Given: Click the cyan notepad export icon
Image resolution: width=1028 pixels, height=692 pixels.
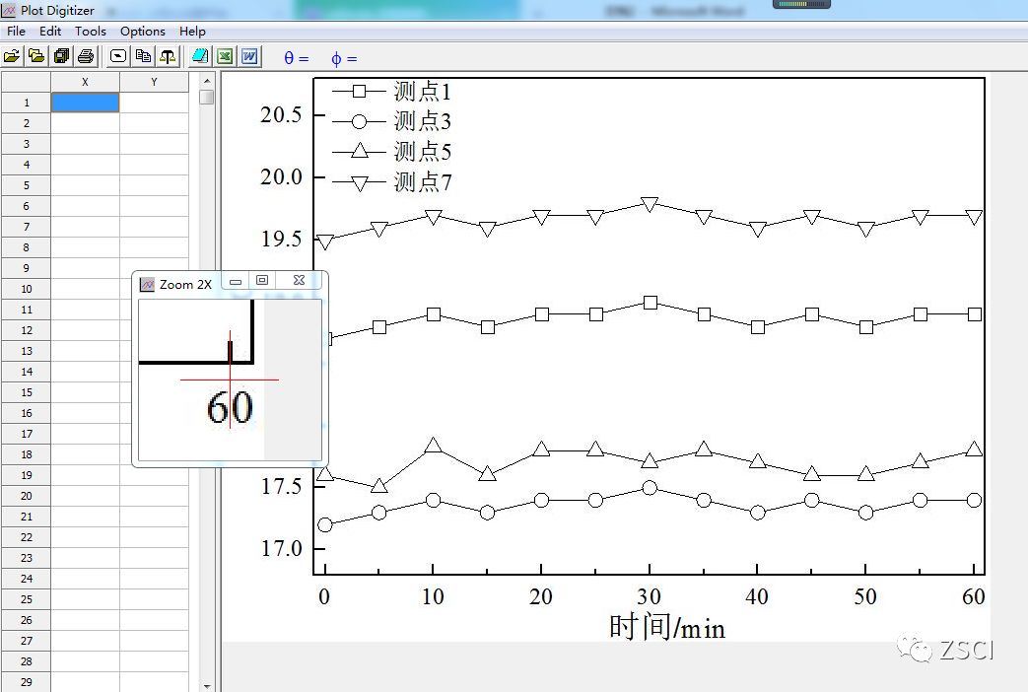Looking at the screenshot, I should pos(200,57).
